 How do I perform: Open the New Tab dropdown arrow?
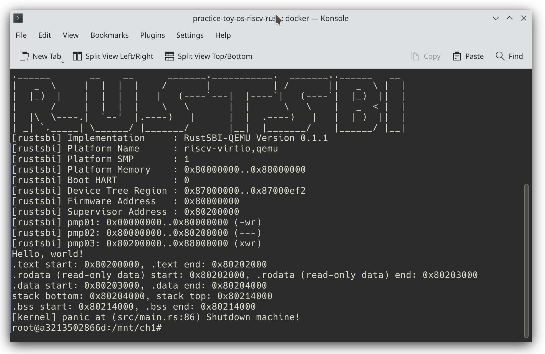(x=63, y=62)
